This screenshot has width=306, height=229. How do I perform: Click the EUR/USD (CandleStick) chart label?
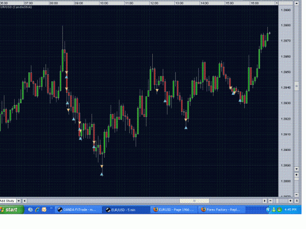16,7
